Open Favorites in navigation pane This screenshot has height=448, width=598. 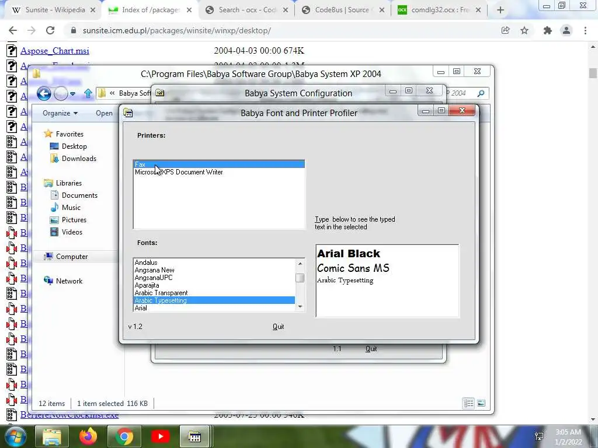pyautogui.click(x=64, y=134)
